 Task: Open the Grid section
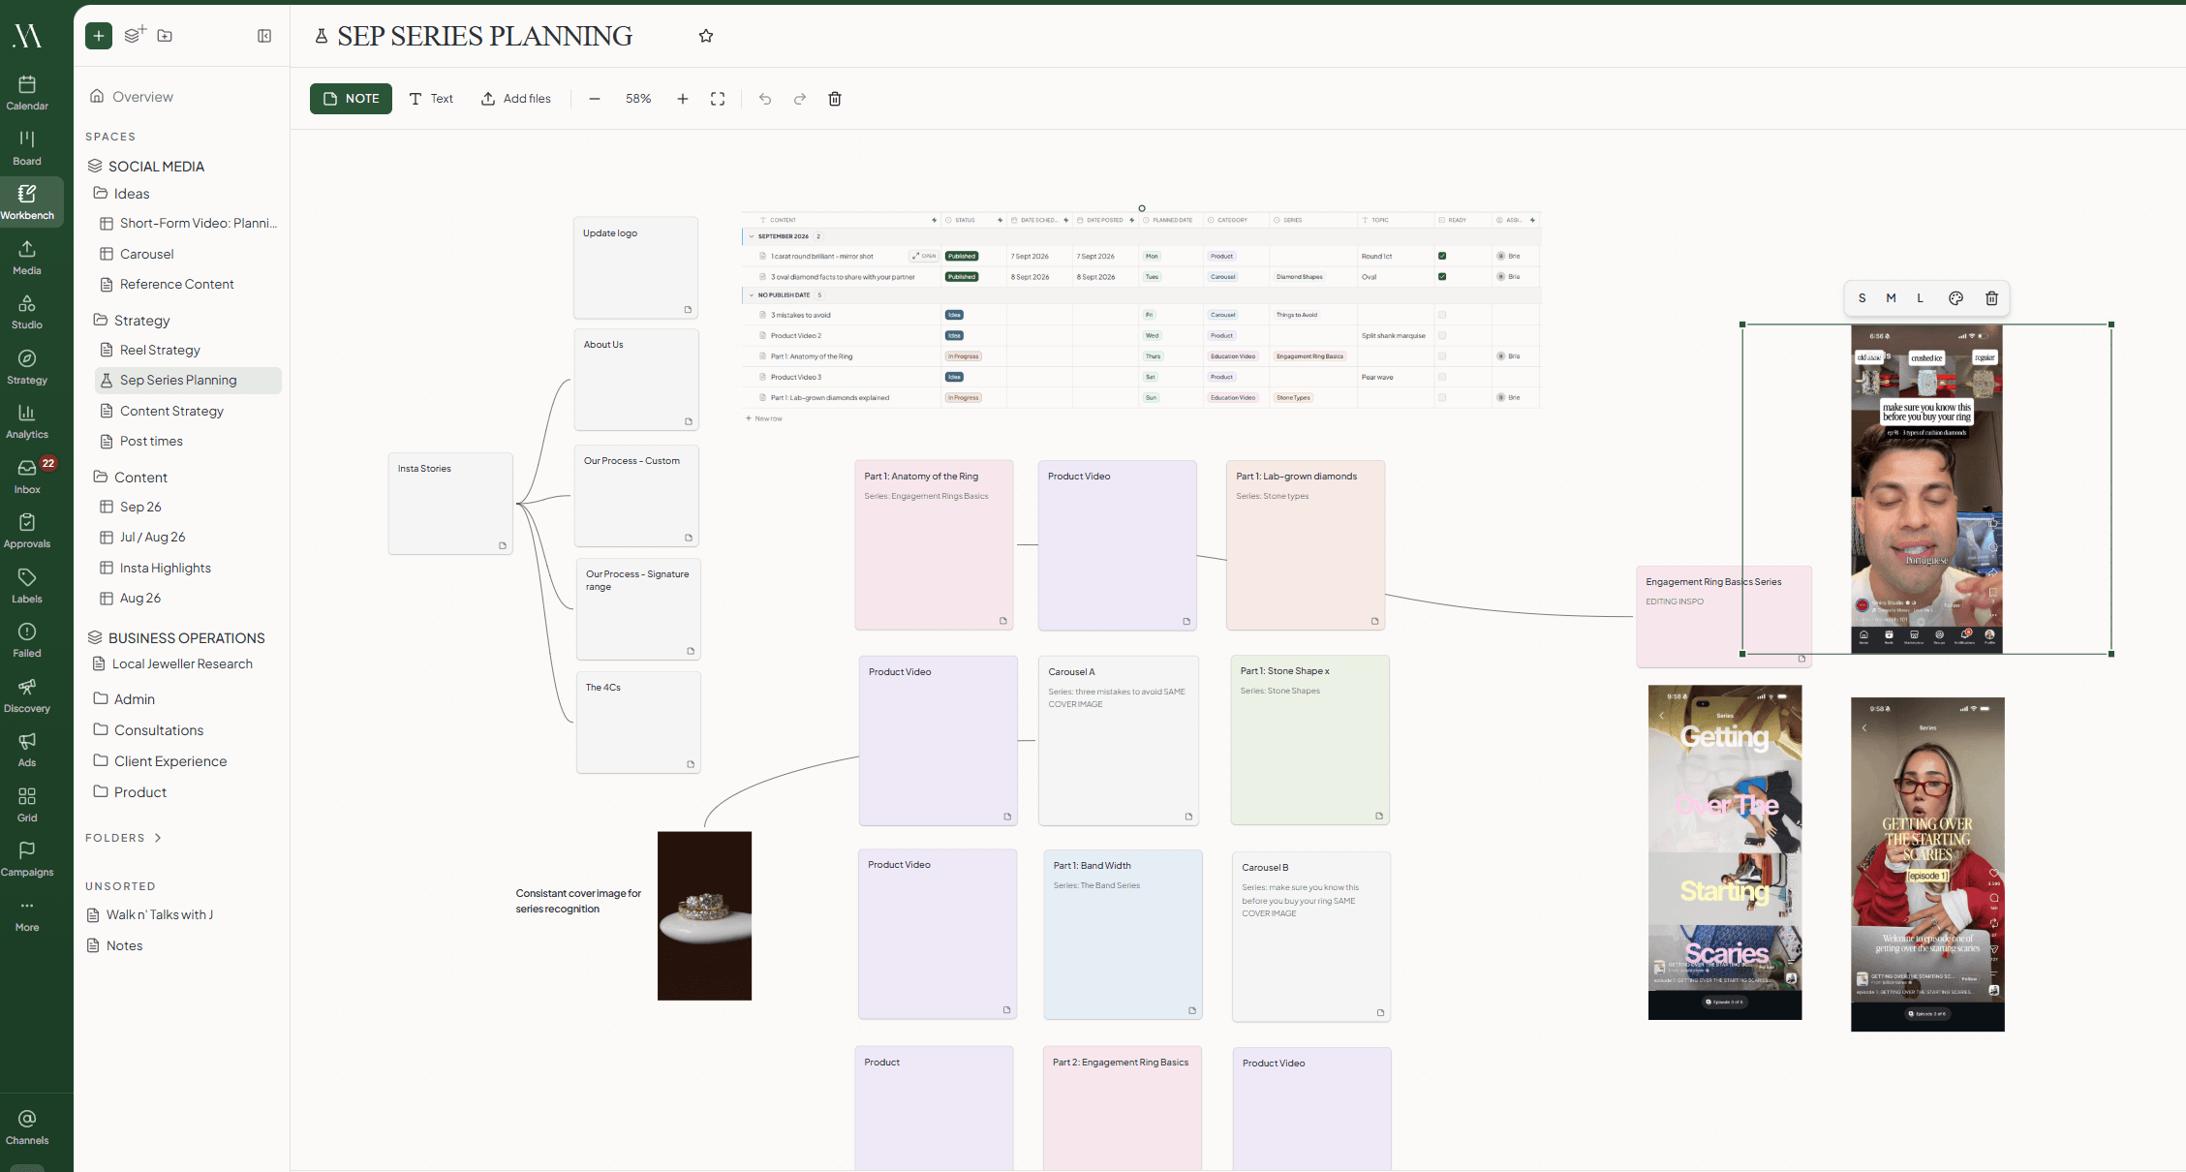pyautogui.click(x=27, y=805)
